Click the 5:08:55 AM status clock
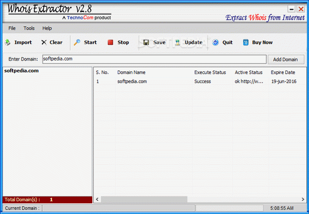This screenshot has height=214, width=309. [282, 208]
